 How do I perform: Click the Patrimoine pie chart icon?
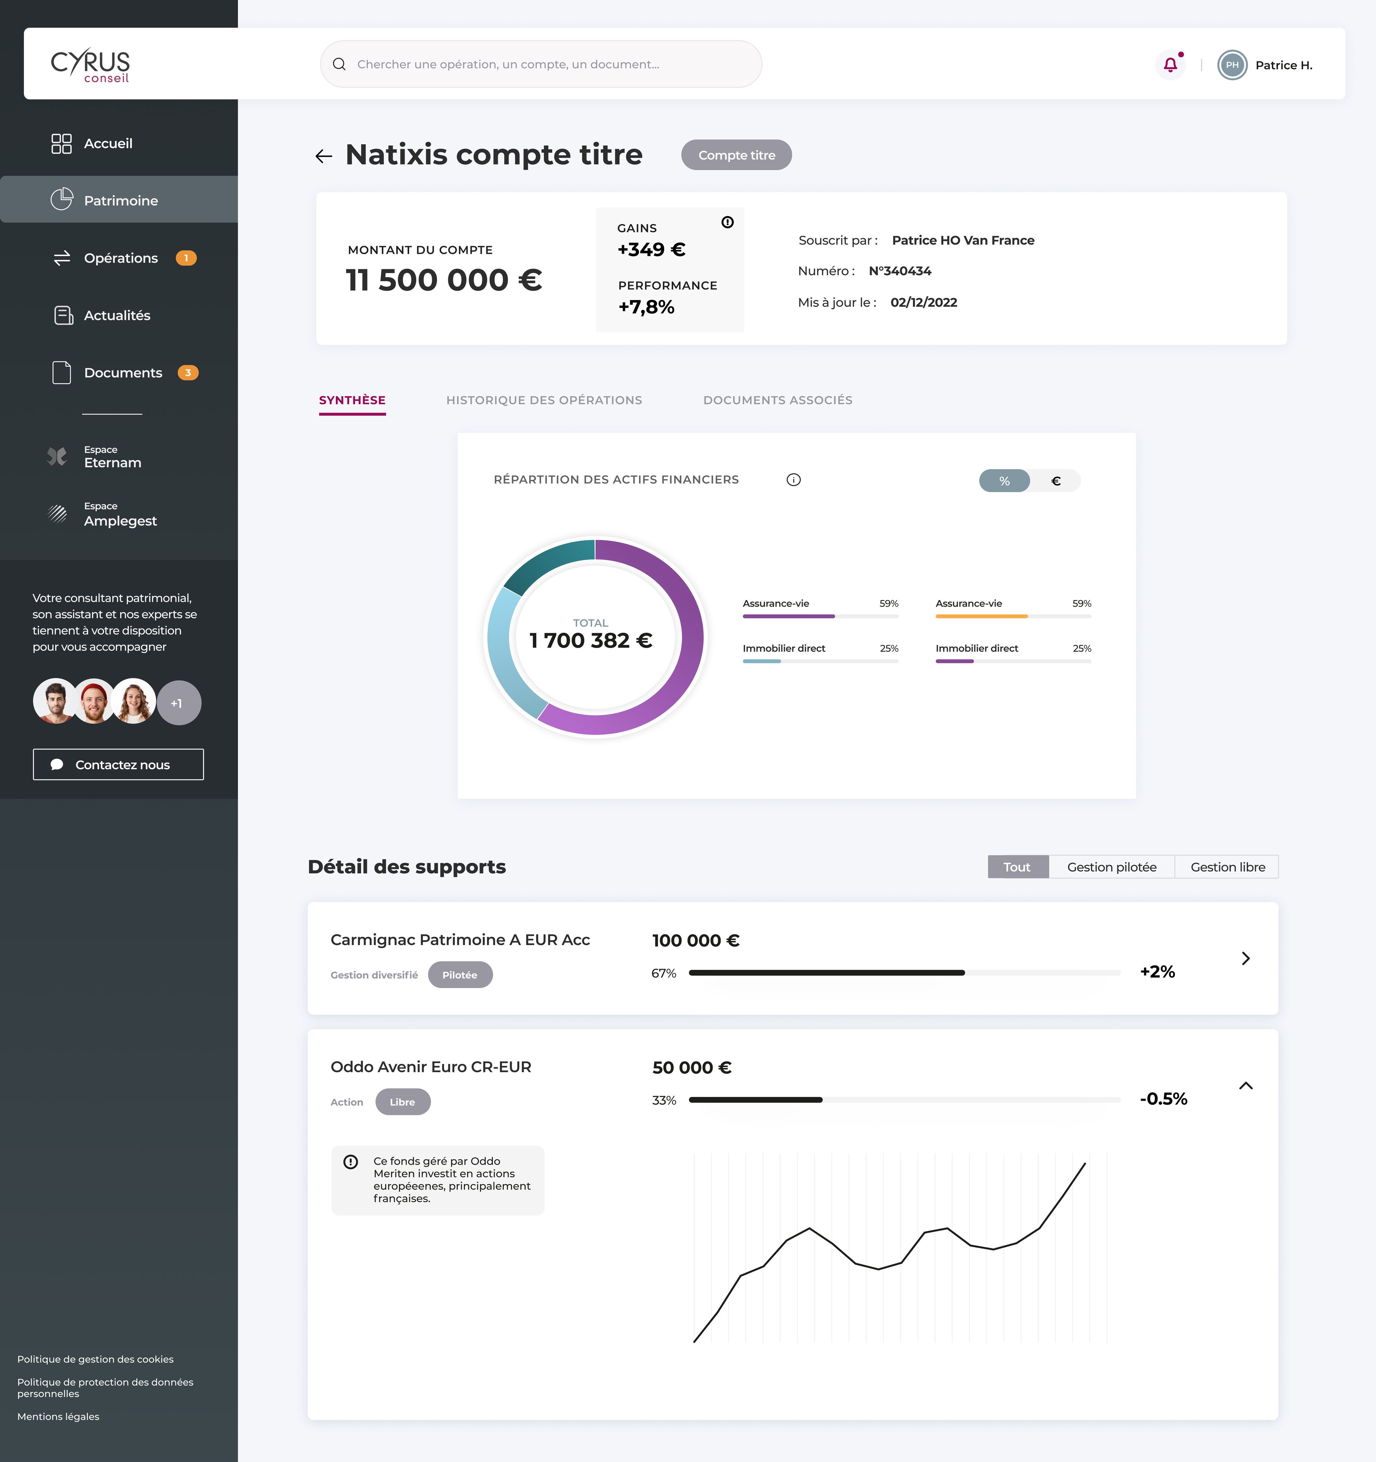tap(62, 199)
